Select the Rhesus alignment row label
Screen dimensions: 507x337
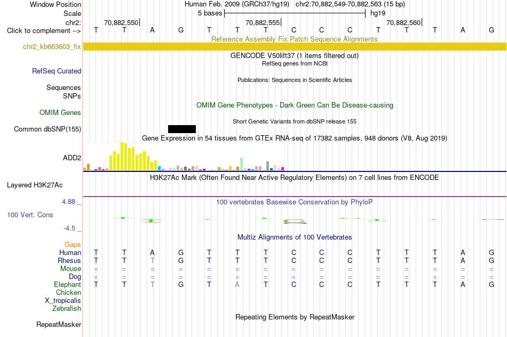pos(69,260)
